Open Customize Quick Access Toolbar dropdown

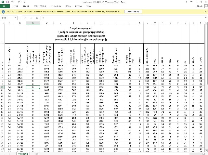point(25,2)
